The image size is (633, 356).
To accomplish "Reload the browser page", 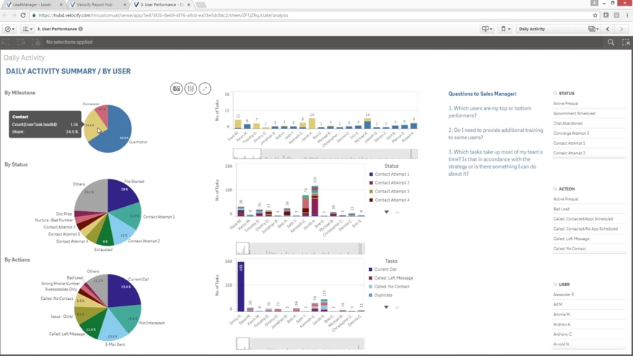I will tap(23, 15).
